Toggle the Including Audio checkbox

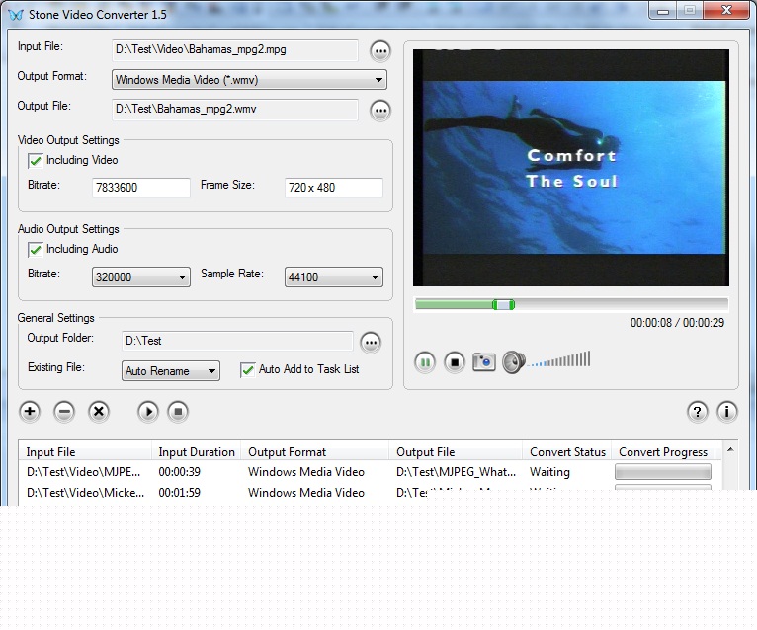(36, 250)
